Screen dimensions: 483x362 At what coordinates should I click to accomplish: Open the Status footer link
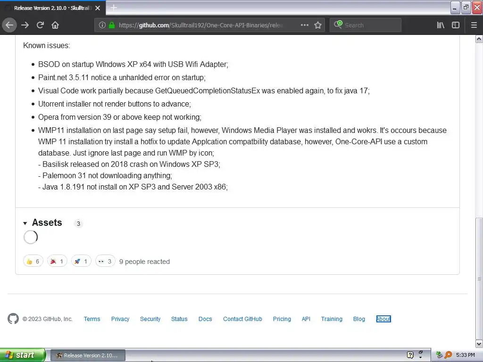pos(179,319)
